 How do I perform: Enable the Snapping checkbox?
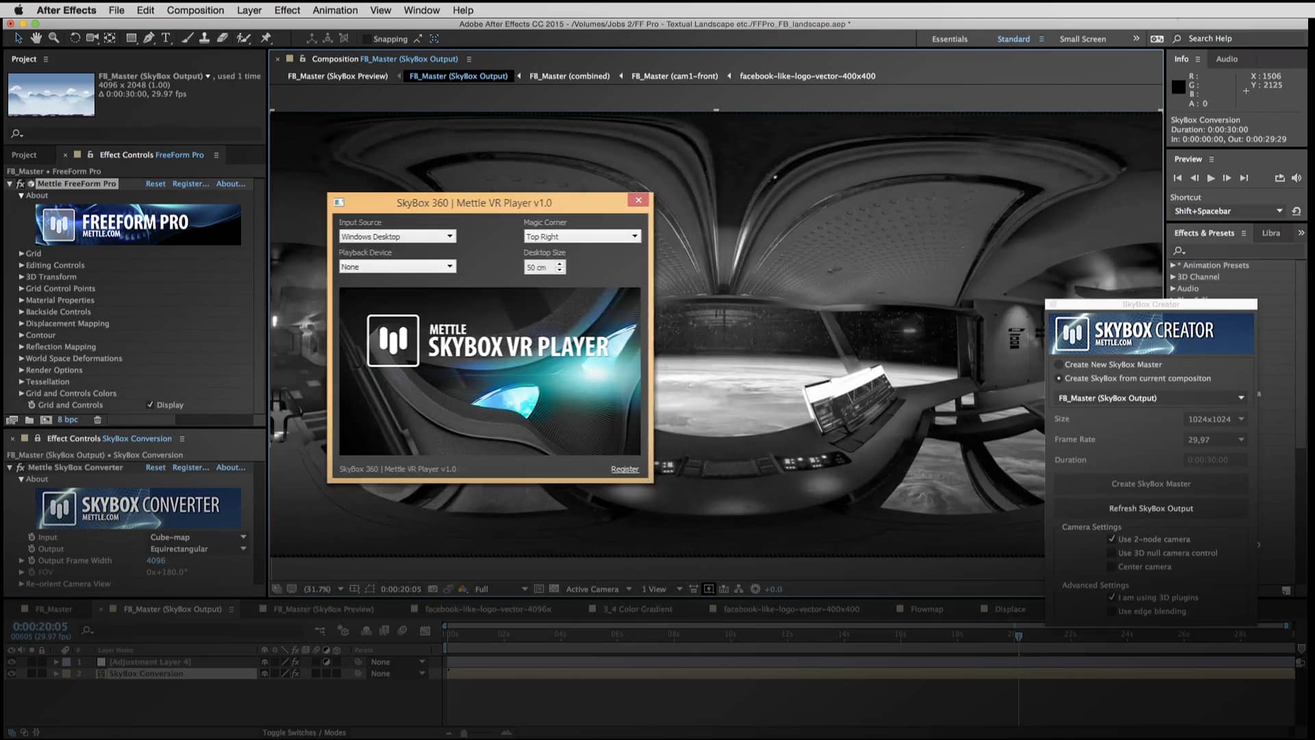click(368, 39)
